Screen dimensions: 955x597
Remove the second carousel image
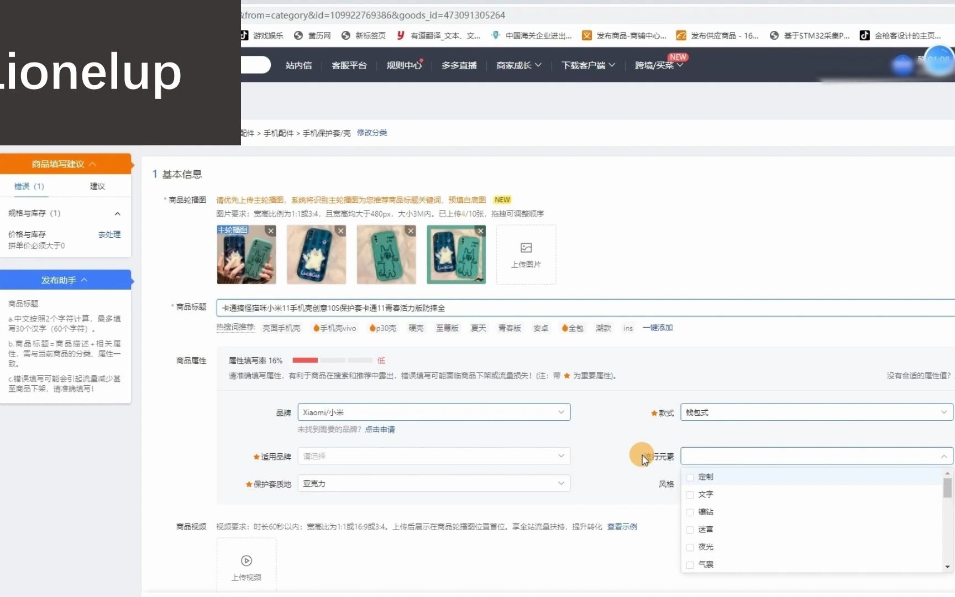[x=341, y=231]
